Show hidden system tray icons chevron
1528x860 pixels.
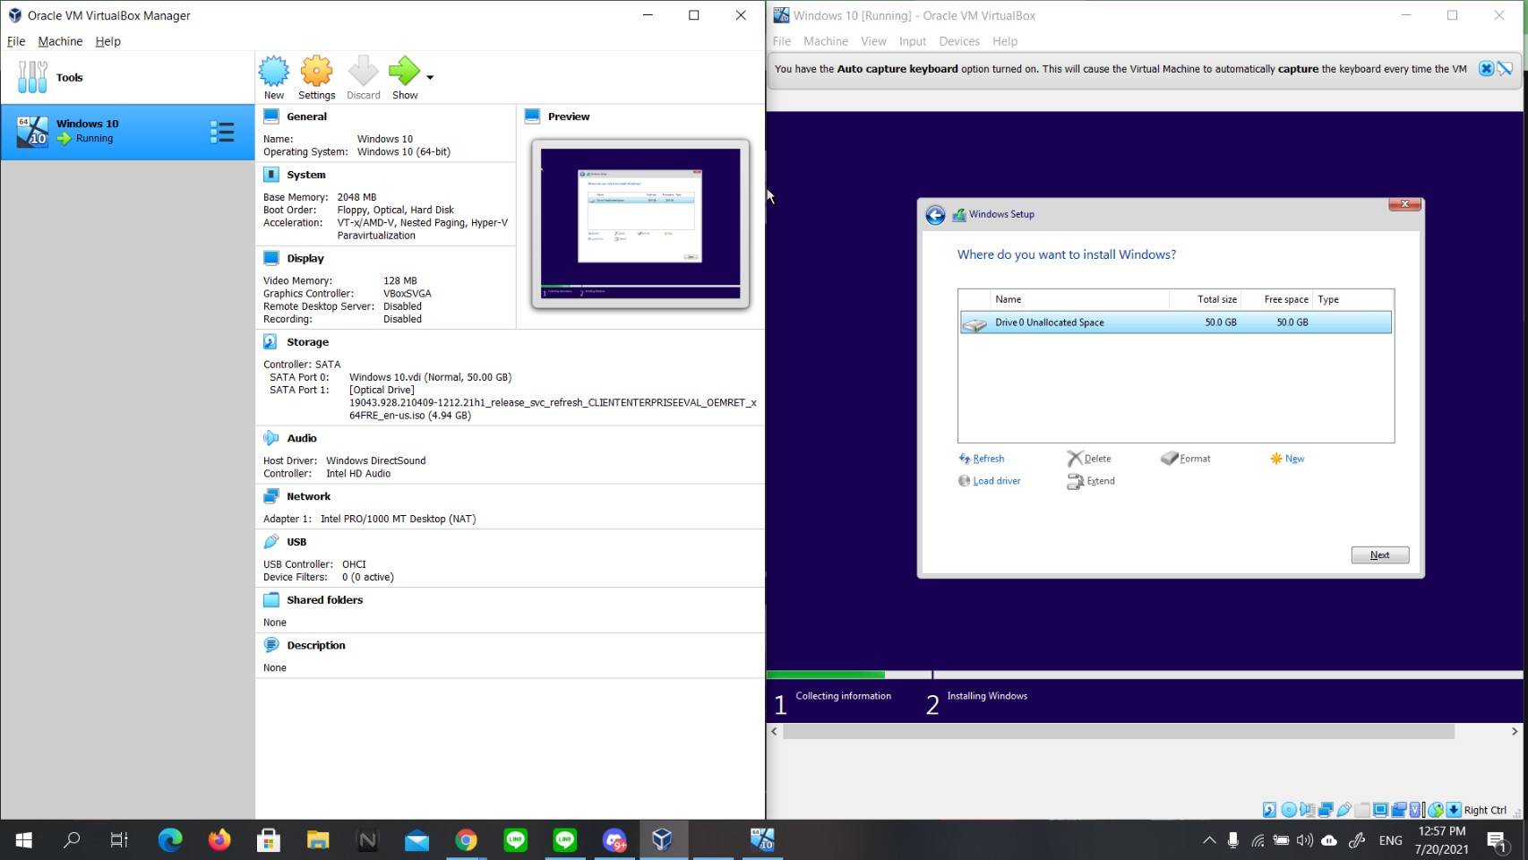(x=1209, y=839)
